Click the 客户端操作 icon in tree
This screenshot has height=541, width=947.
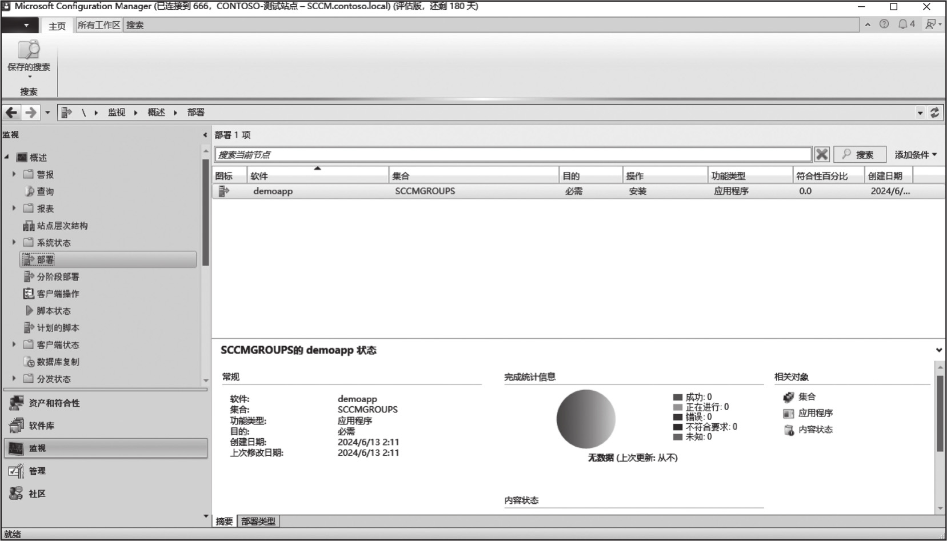(29, 294)
